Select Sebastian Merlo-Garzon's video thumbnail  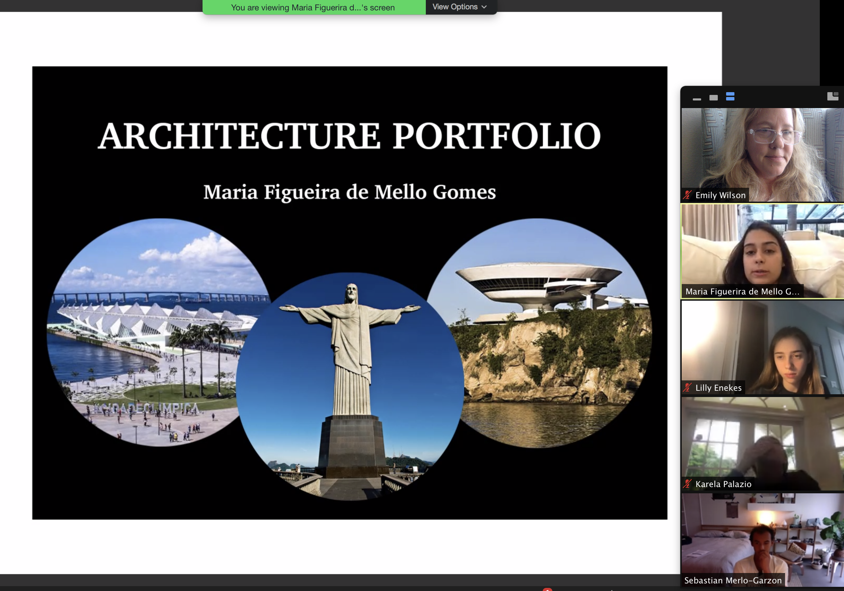(763, 540)
